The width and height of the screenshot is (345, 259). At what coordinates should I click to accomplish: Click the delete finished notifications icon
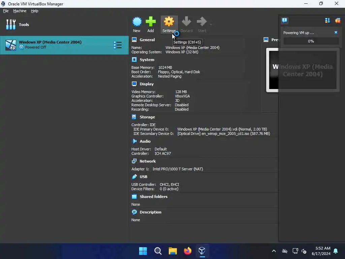pyautogui.click(x=338, y=21)
